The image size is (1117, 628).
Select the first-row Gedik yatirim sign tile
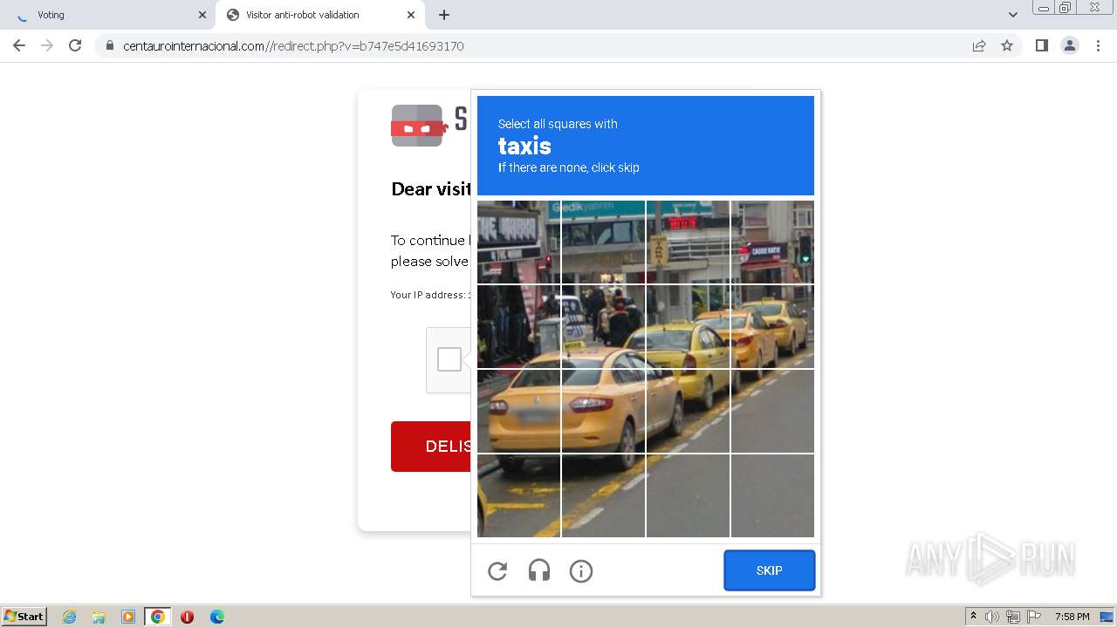[x=603, y=242]
